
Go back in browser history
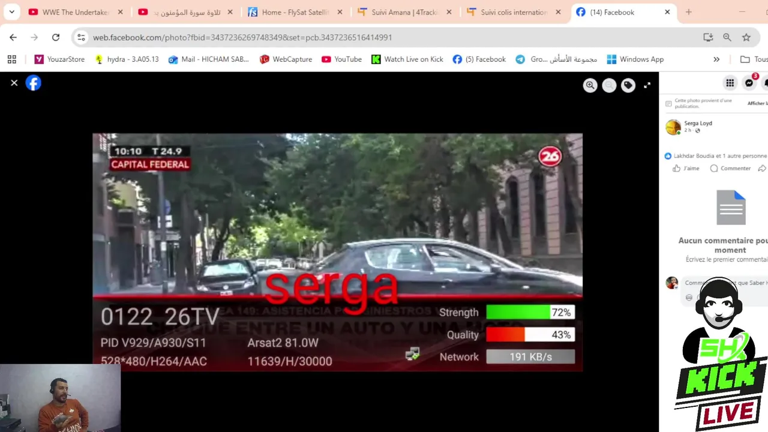coord(13,37)
